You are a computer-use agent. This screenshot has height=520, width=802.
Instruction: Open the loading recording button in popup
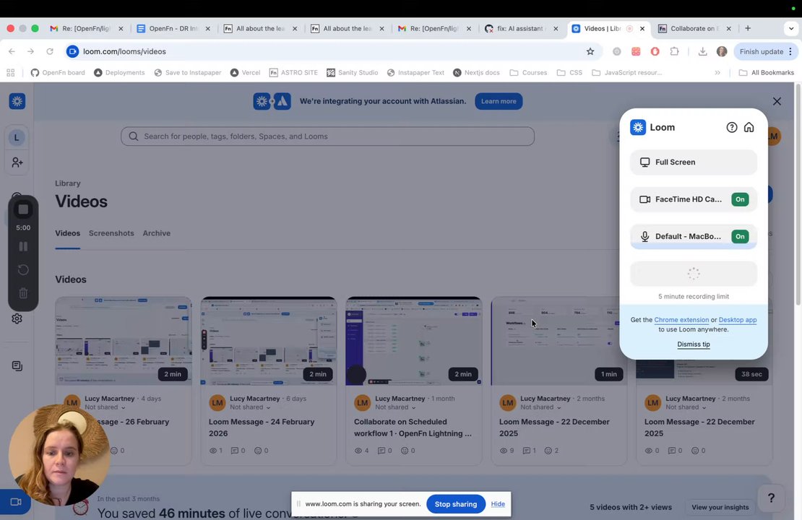tap(693, 274)
